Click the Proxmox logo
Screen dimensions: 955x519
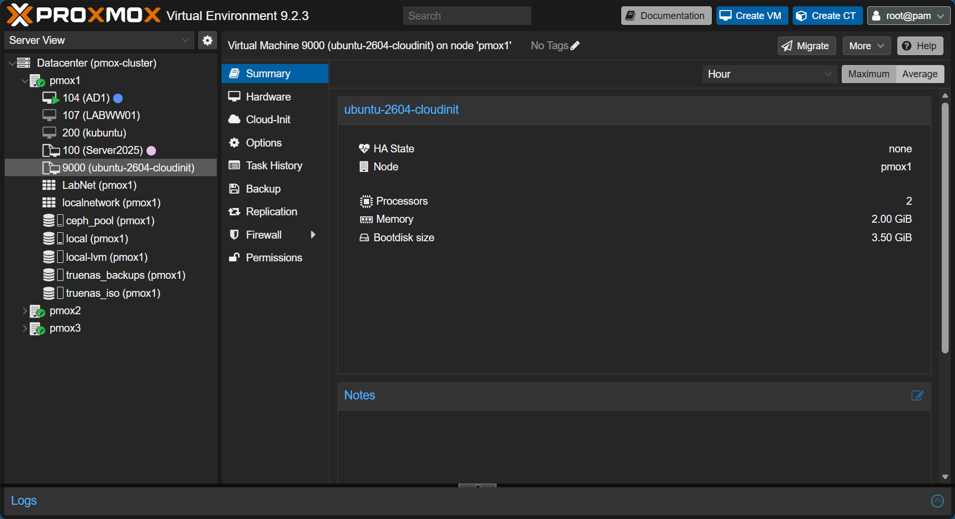tap(84, 15)
